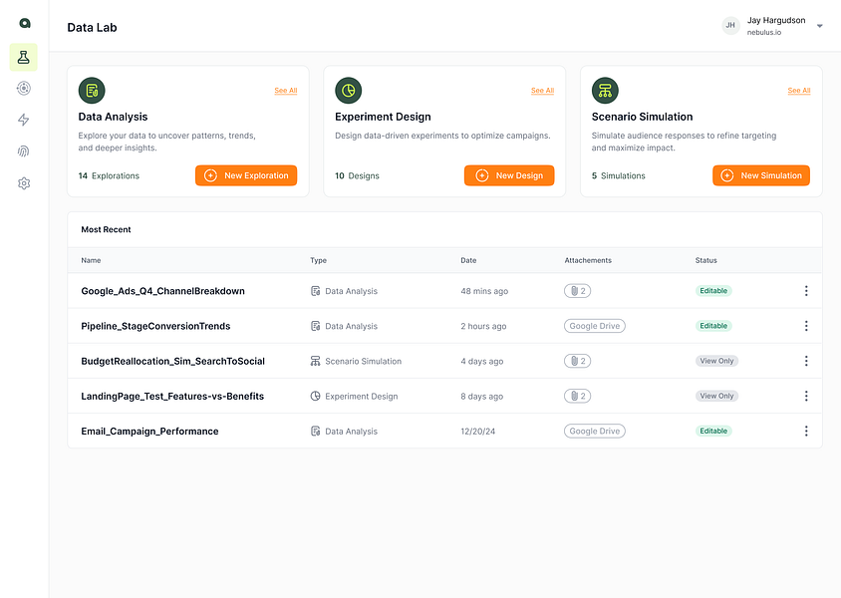This screenshot has height=598, width=841.
Task: Open the Data Lab flask sidebar icon
Action: (x=24, y=58)
